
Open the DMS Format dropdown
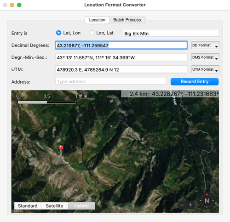(205, 57)
